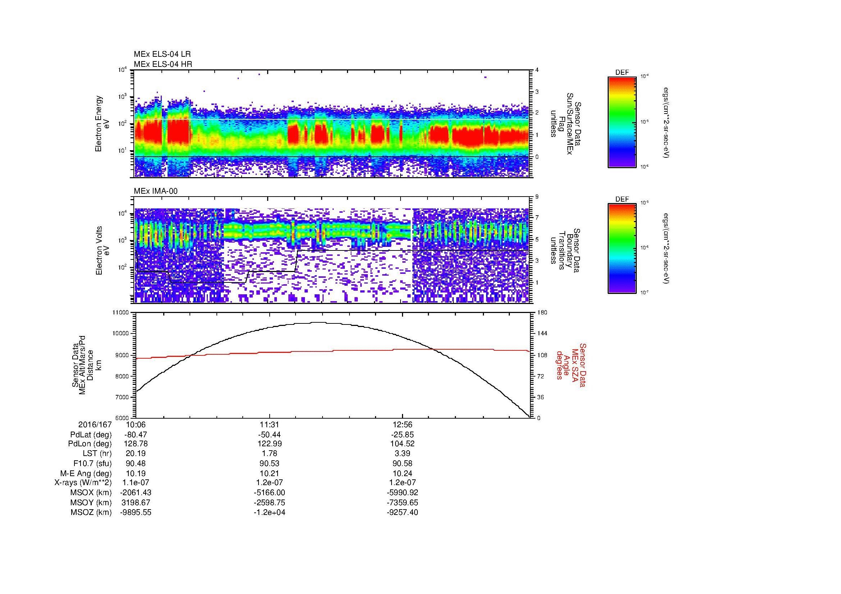841x594 pixels.
Task: Click the 180 SZA axis tick label
Action: coord(542,313)
